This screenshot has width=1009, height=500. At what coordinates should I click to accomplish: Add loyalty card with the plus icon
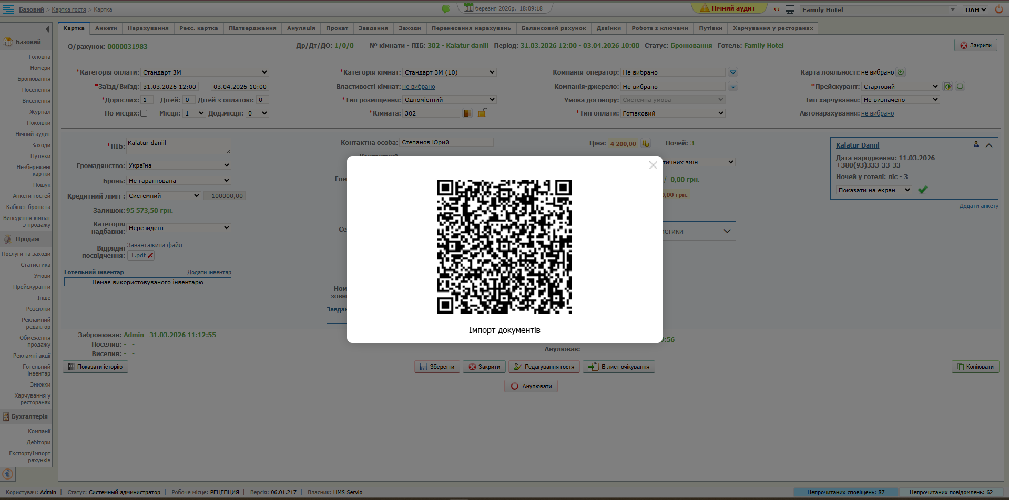coord(901,72)
